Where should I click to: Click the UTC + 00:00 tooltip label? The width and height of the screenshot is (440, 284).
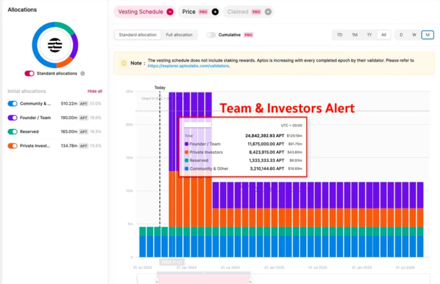coord(291,125)
